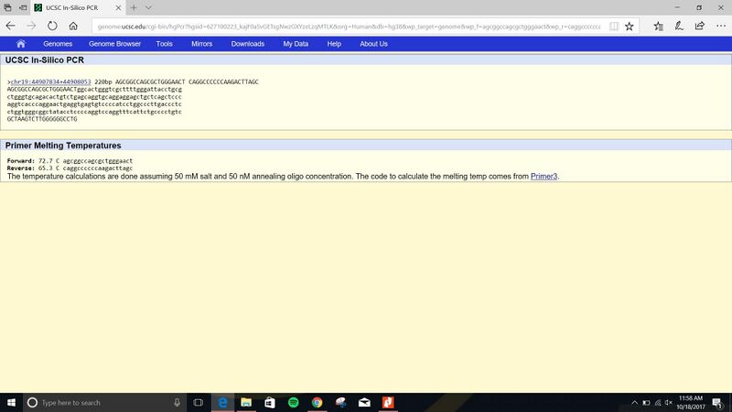Expand the My Data menu
Viewport: 732px width, 412px height.
click(296, 44)
